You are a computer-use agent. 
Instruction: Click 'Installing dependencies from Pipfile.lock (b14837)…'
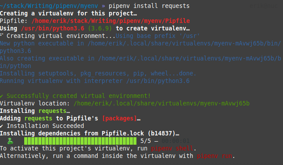coord(89,133)
